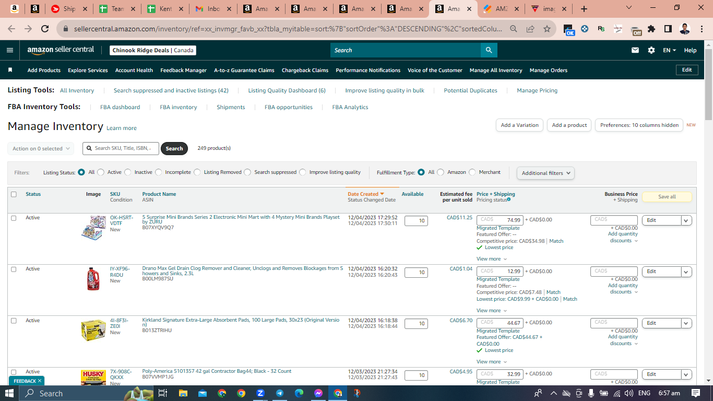713x401 pixels.
Task: Expand the Additional filters dropdown
Action: pyautogui.click(x=545, y=173)
